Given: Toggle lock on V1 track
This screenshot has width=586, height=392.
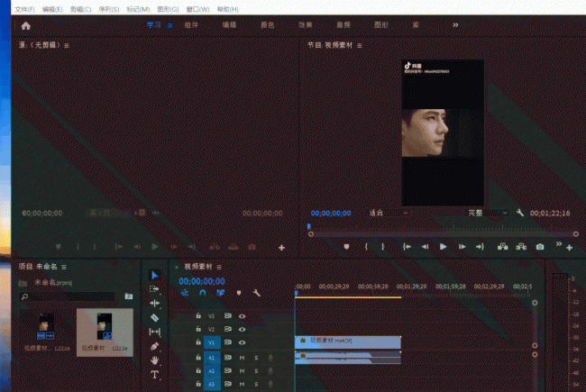Looking at the screenshot, I should click(x=198, y=342).
